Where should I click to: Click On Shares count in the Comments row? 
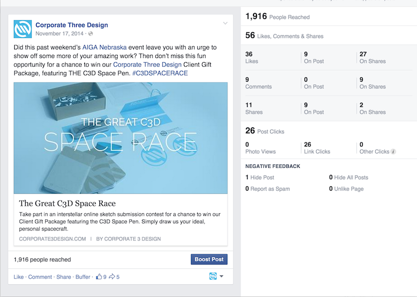(373, 83)
